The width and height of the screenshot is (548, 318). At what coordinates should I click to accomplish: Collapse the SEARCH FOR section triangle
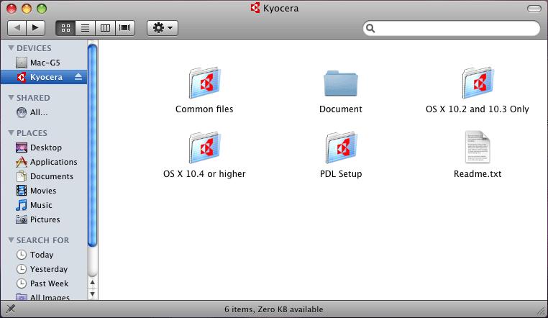12,240
